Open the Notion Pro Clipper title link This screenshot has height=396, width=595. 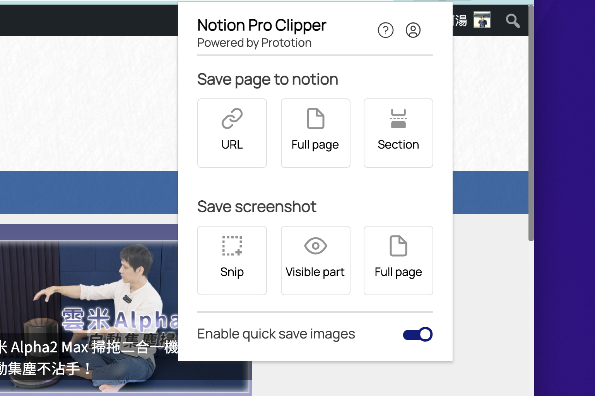tap(262, 25)
